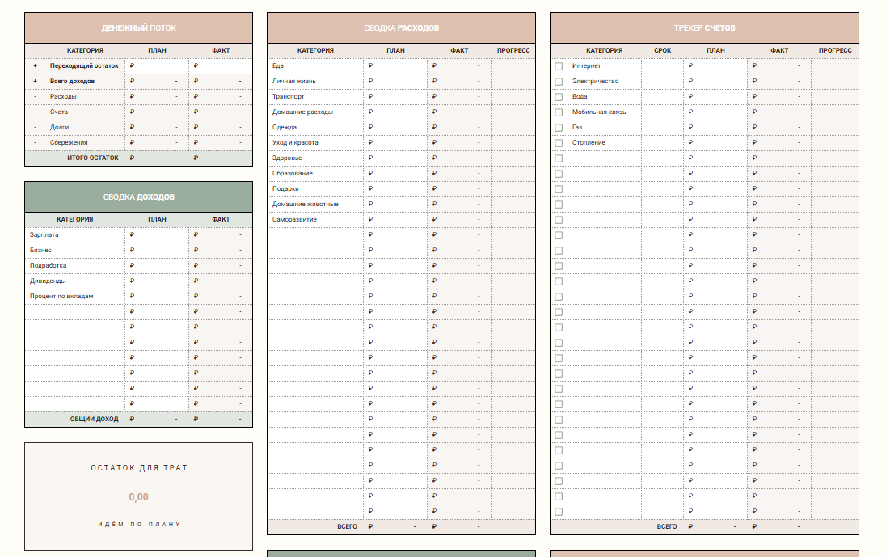Click the ДЕНЕЖНЫЙ ПОТОК section header
Image resolution: width=886 pixels, height=557 pixels.
tap(138, 28)
